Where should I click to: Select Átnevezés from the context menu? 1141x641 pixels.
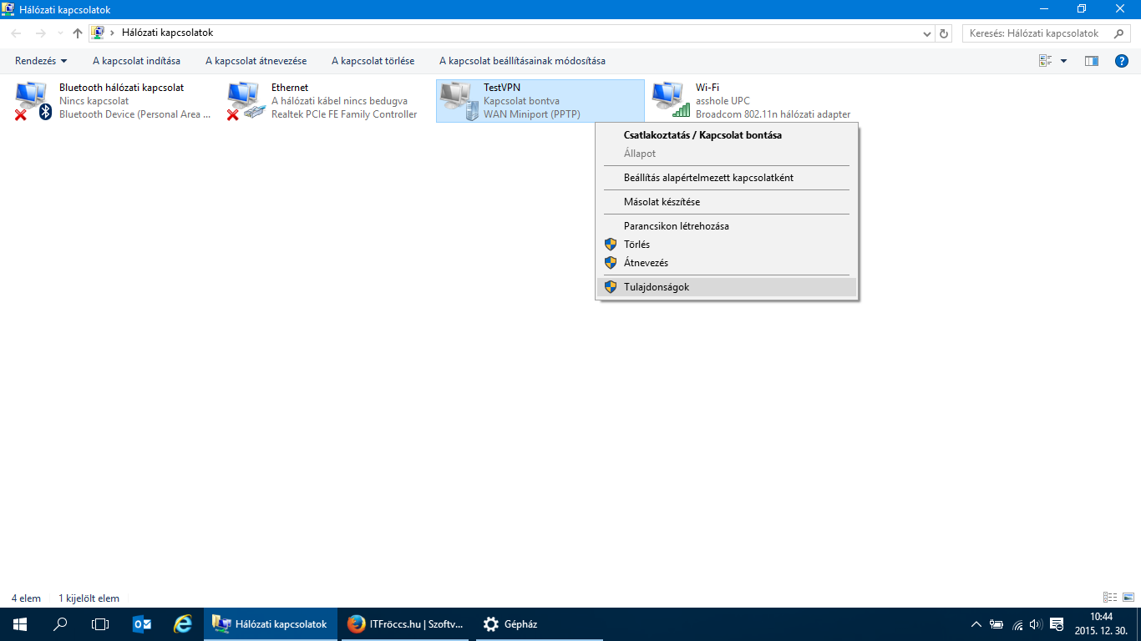pos(646,263)
